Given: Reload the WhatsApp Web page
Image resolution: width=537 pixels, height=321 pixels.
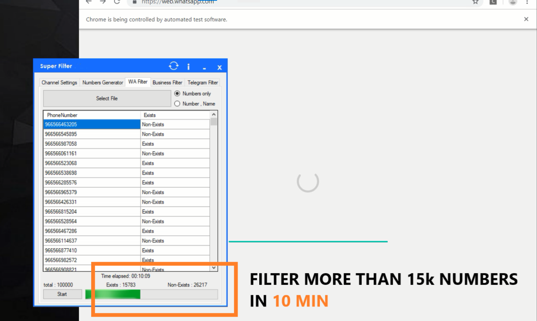Looking at the screenshot, I should click(x=117, y=2).
